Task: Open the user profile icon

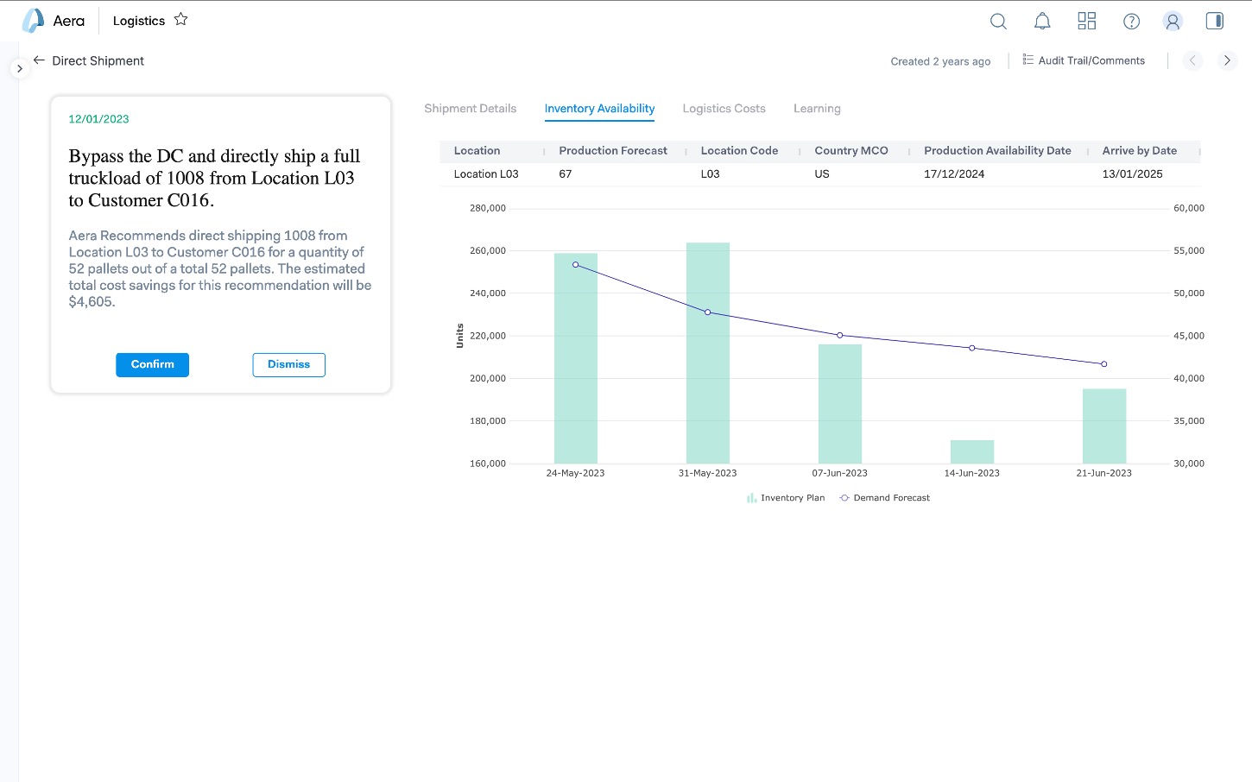Action: tap(1173, 21)
